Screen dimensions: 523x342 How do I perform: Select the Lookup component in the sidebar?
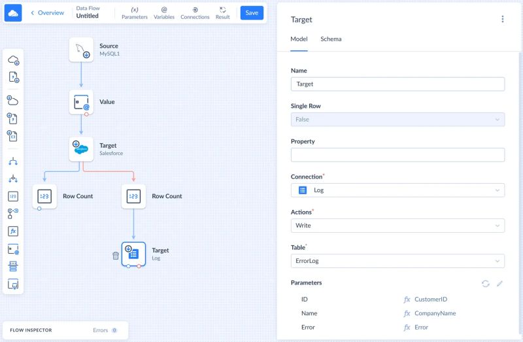click(x=13, y=214)
